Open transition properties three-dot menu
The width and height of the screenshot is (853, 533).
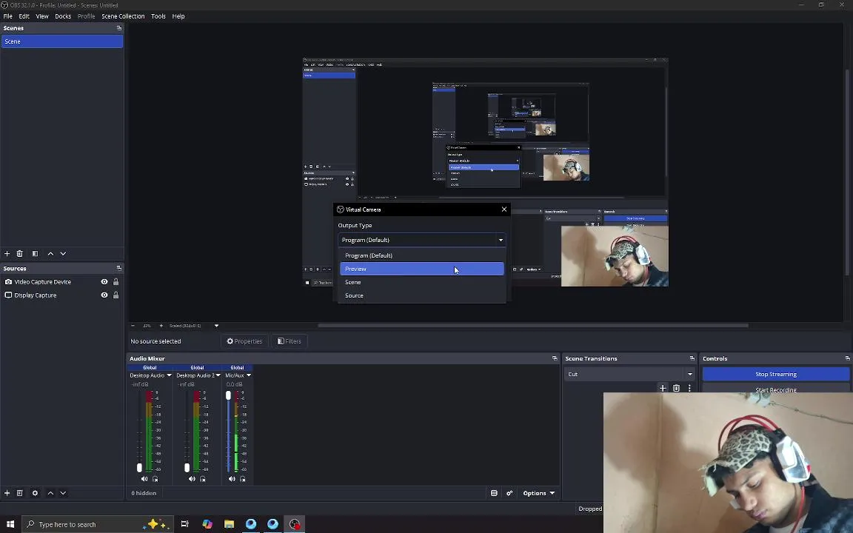[x=689, y=388]
